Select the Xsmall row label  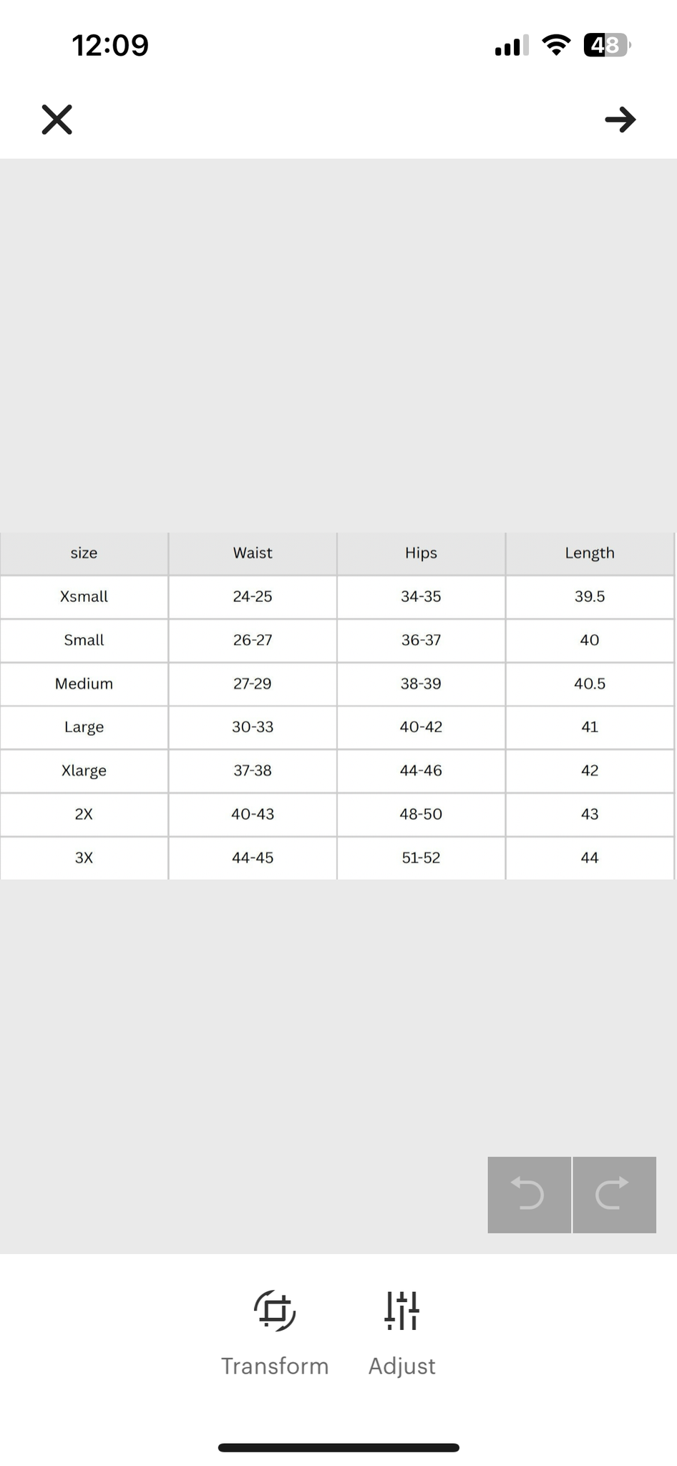(84, 596)
